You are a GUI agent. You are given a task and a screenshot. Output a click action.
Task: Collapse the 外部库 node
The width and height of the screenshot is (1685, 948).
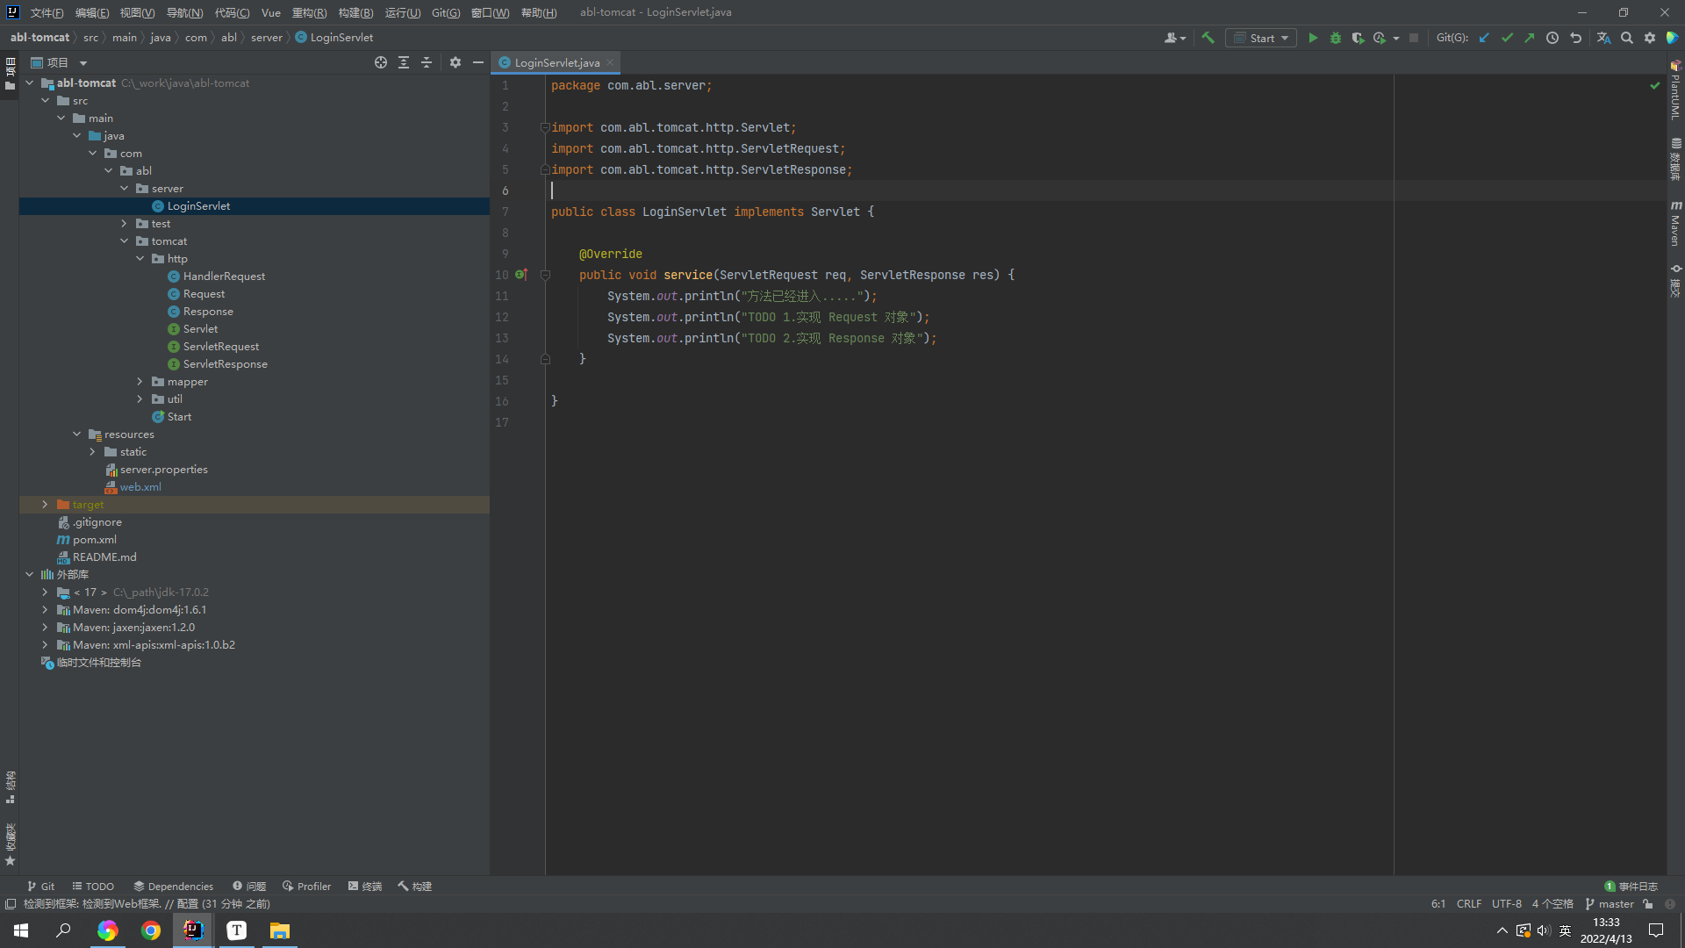30,574
